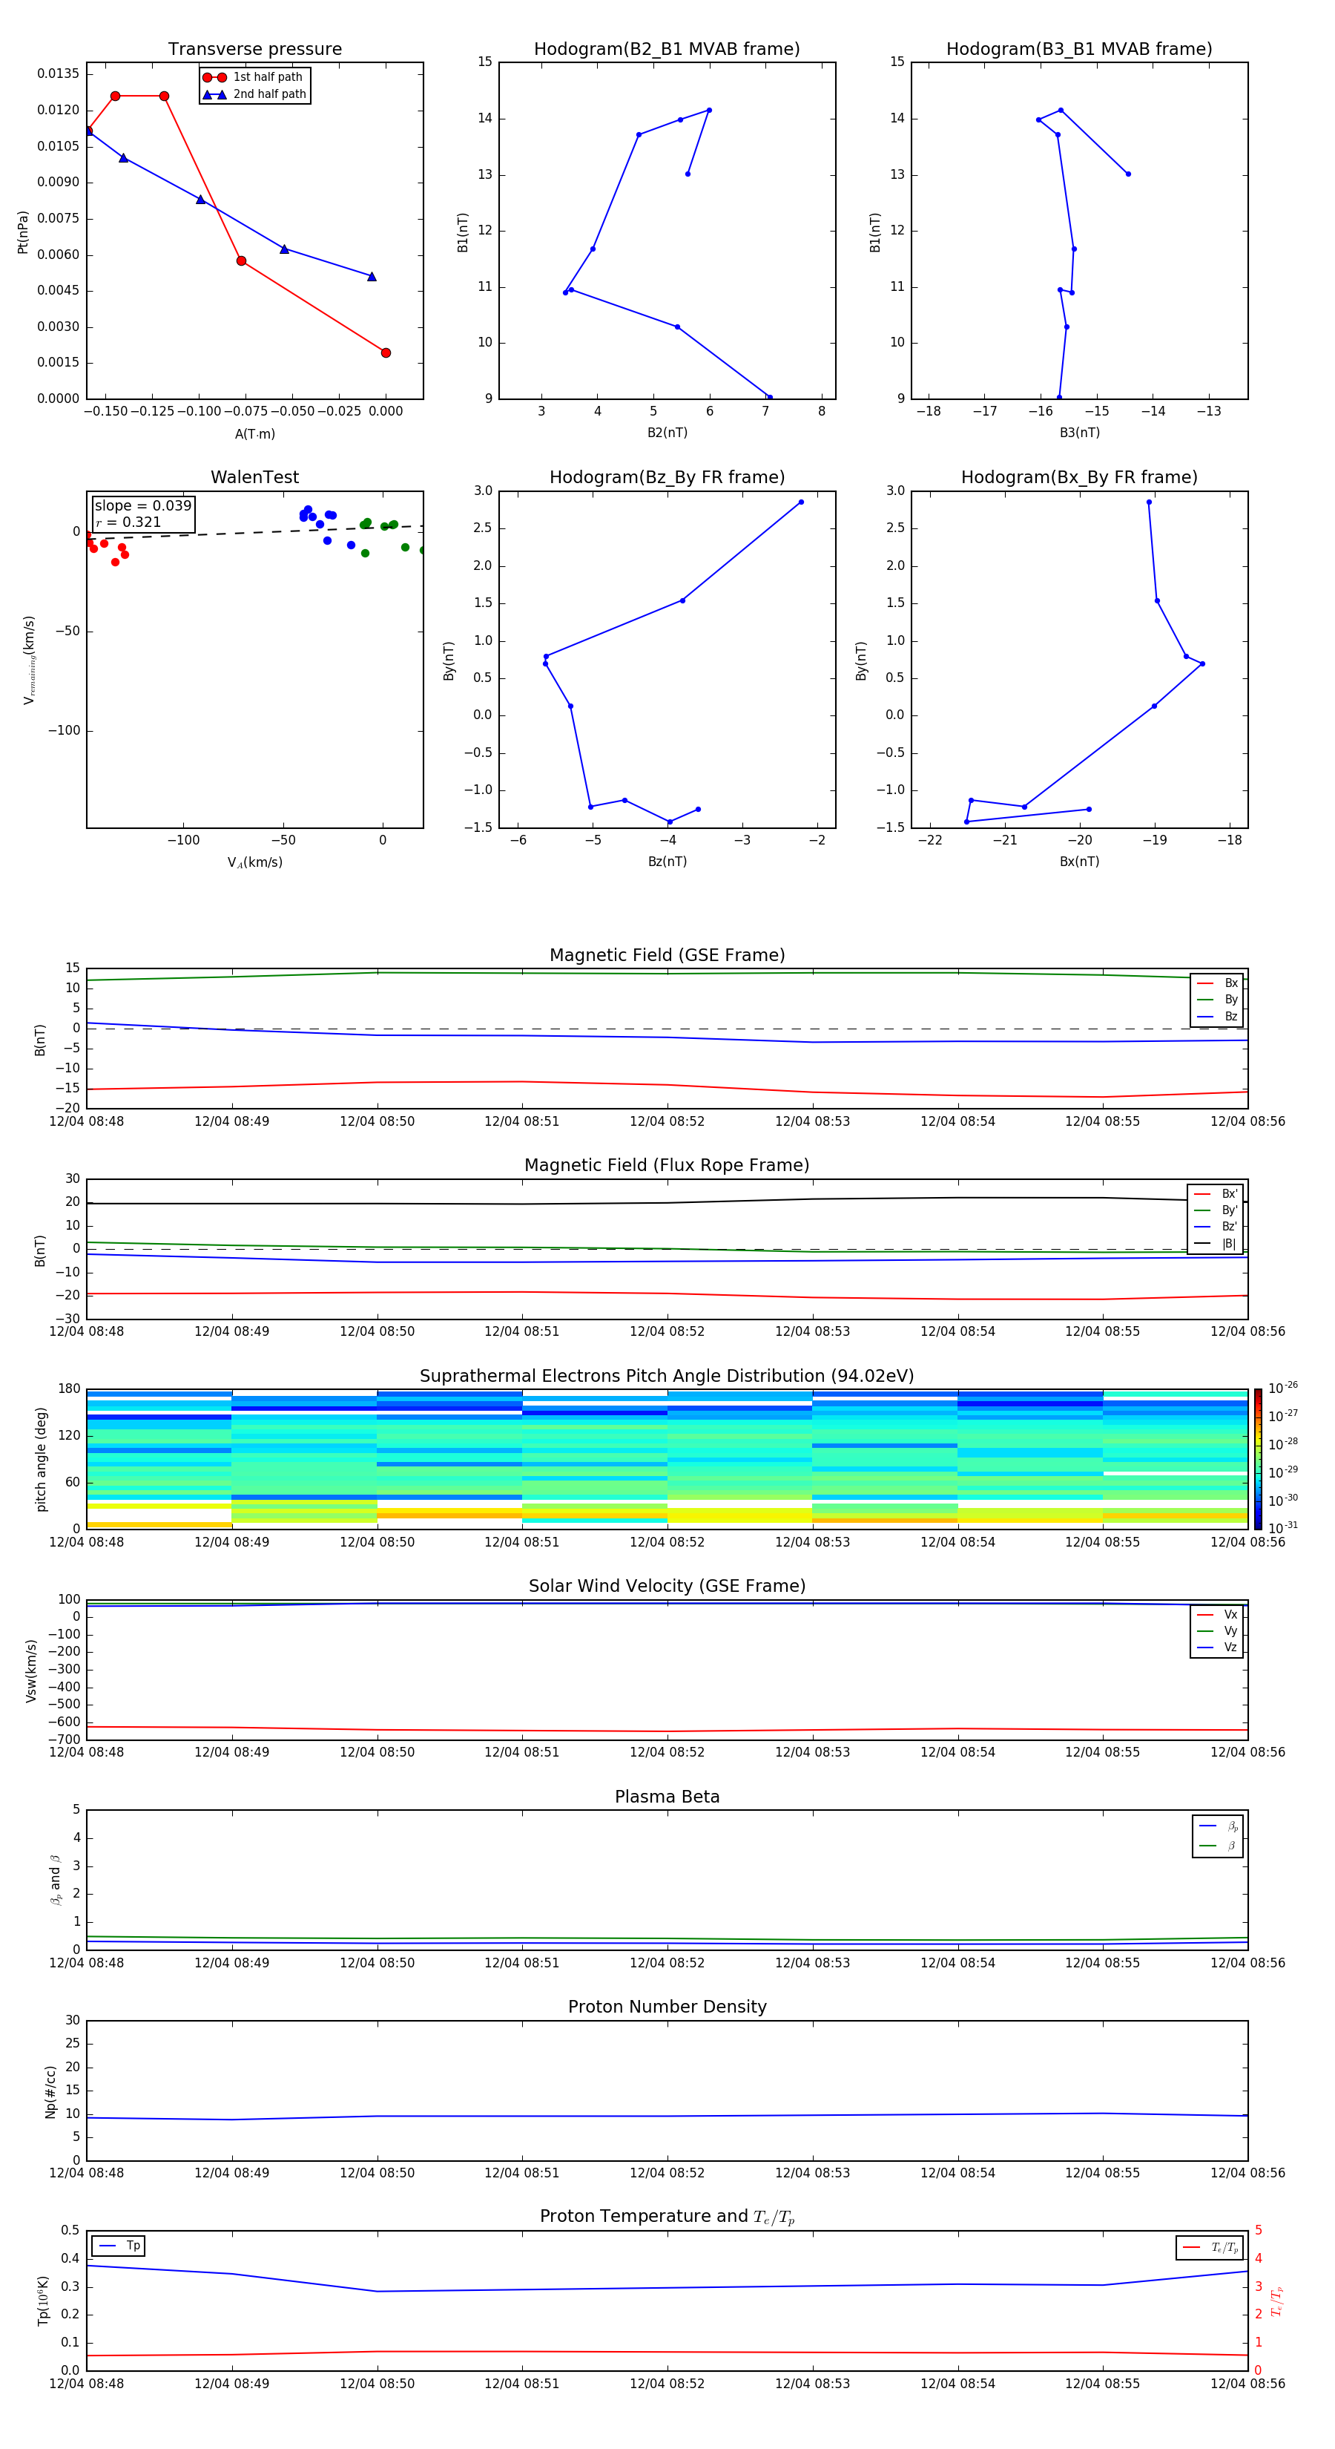1335x2449 pixels.
Task: Click the 'Solar Wind Velocity (GSE Frame)' title
Action: point(667,1587)
